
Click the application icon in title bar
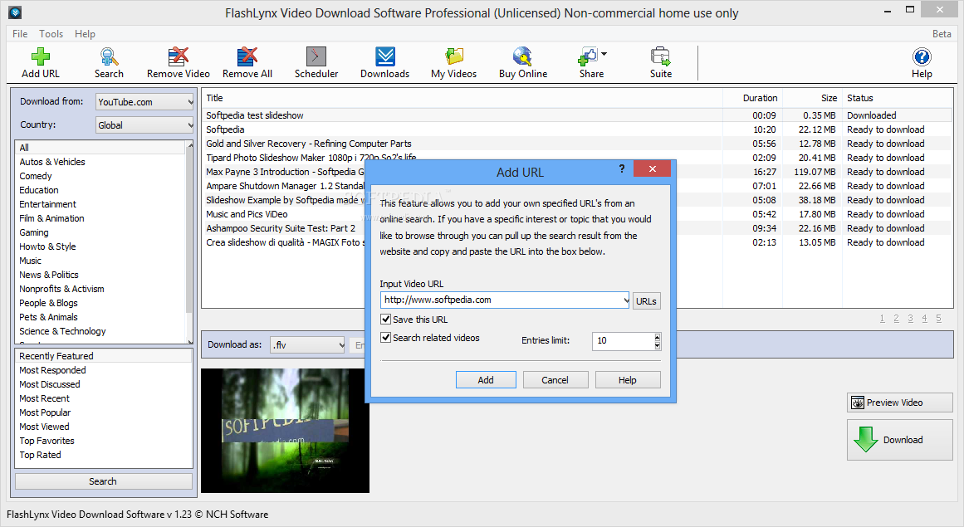(x=16, y=12)
